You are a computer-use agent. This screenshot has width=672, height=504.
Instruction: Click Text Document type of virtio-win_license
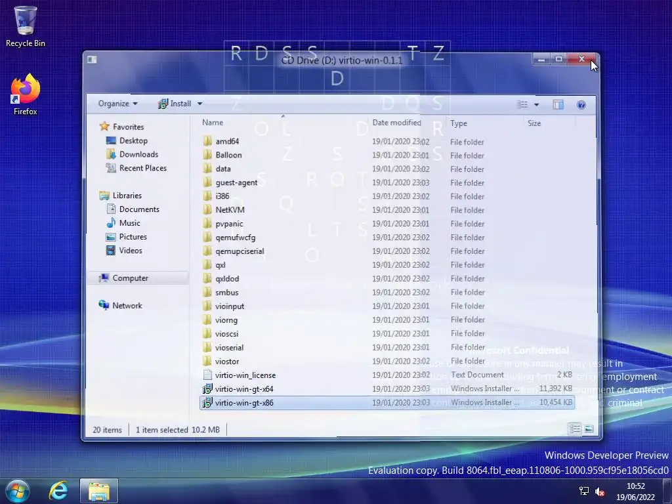tap(477, 375)
